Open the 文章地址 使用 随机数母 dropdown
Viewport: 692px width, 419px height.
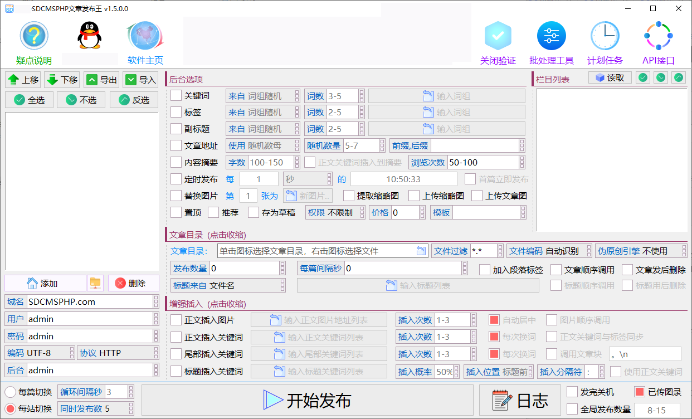[263, 146]
